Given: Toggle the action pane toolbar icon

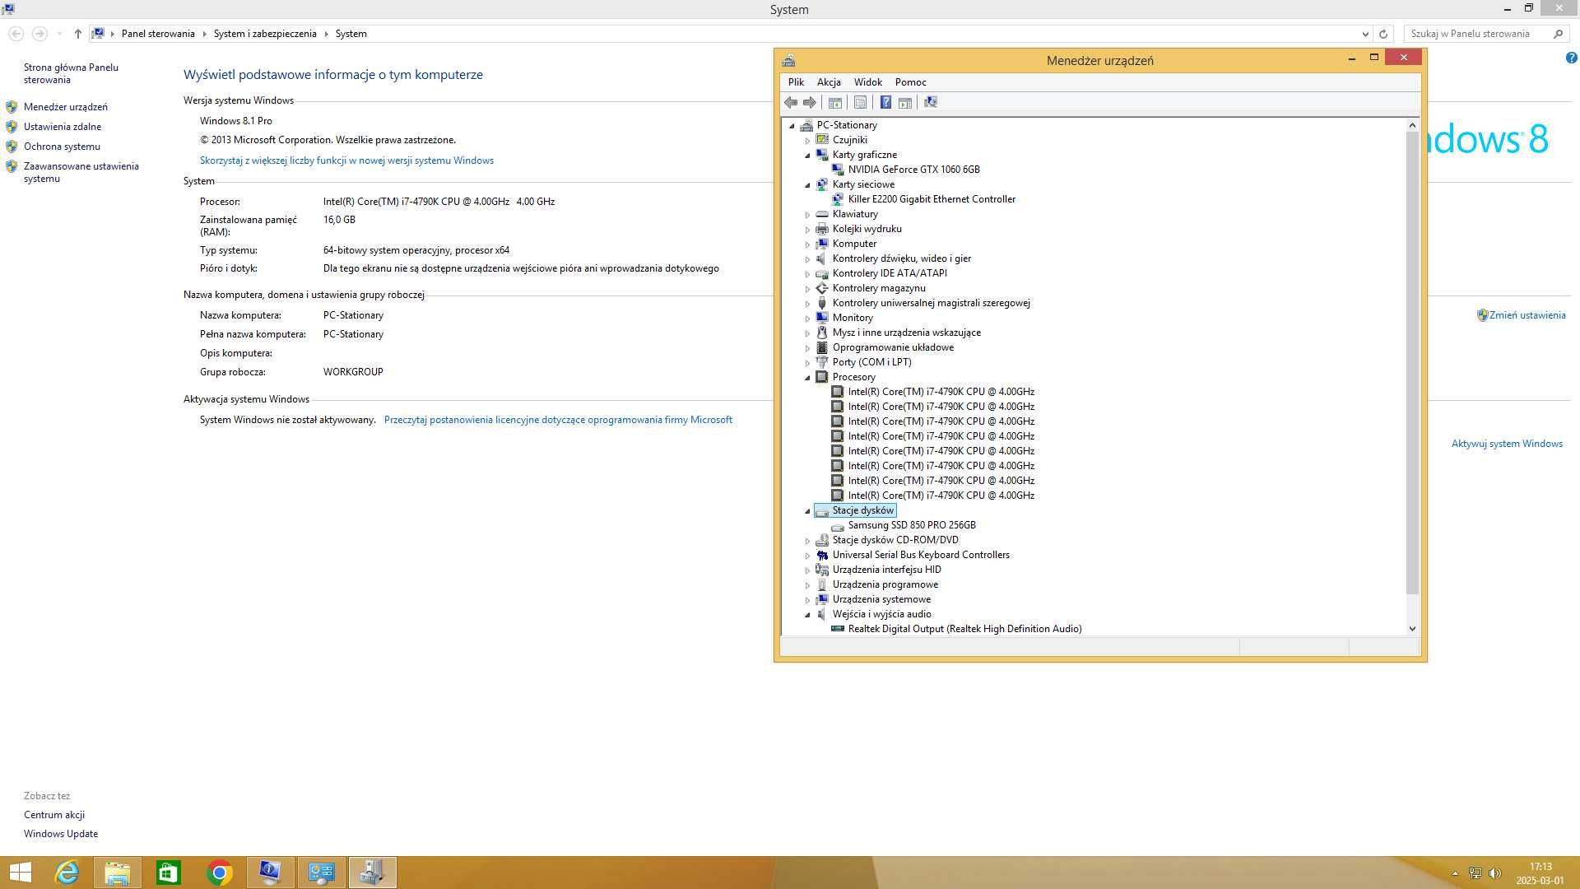Looking at the screenshot, I should click(x=905, y=102).
